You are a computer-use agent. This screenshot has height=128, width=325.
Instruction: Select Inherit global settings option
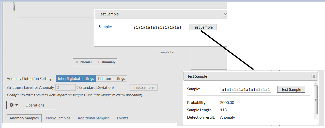pos(76,79)
